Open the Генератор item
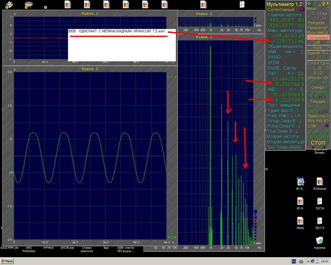The width and height of the screenshot is (331, 265). 318,28
